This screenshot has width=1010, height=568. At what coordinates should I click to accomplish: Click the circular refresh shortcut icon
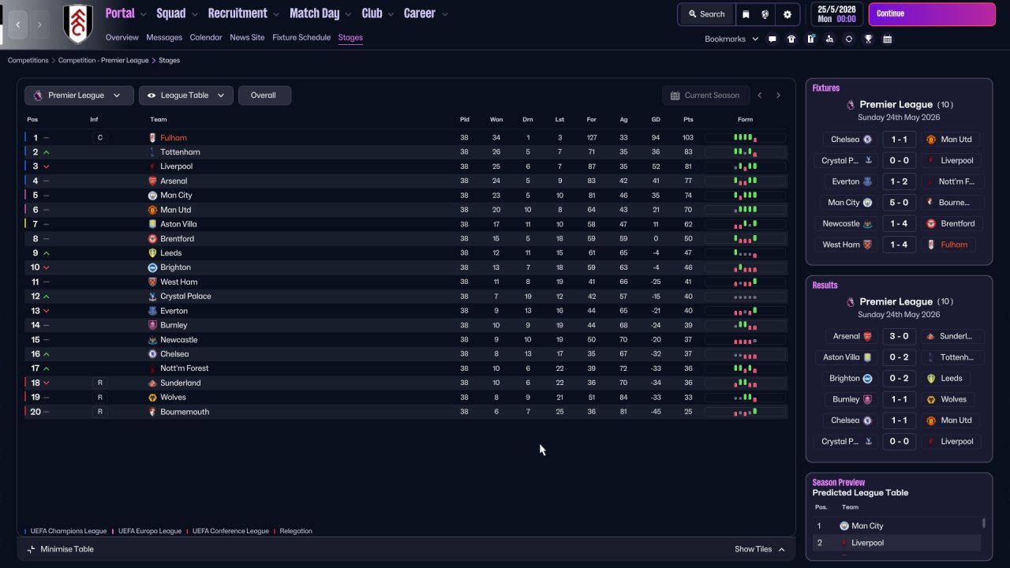(849, 39)
